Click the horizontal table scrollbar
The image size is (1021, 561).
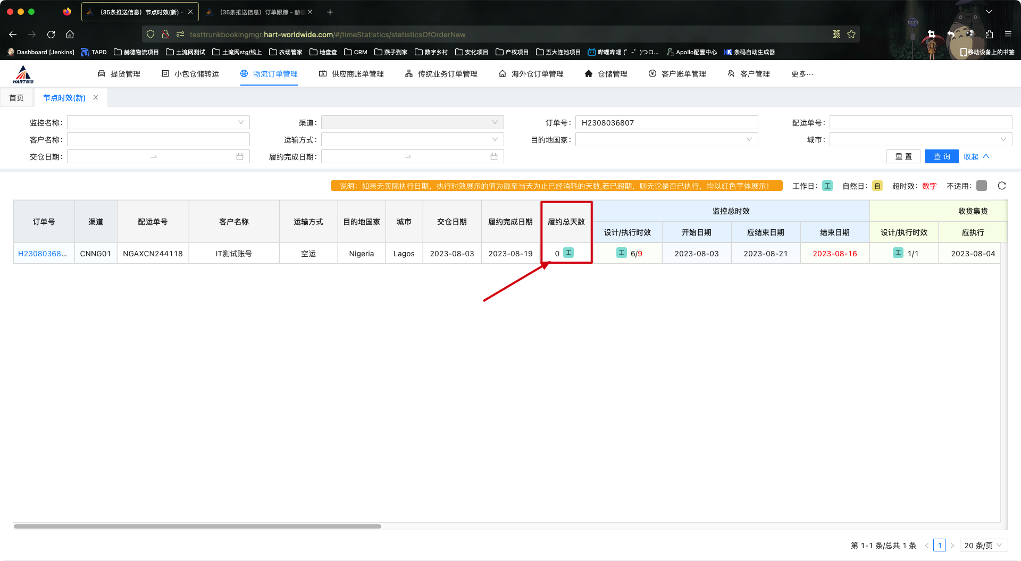pyautogui.click(x=197, y=526)
